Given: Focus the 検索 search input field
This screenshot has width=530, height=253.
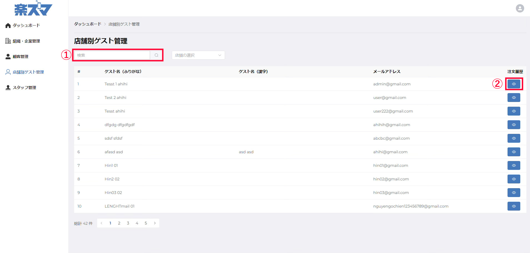Looking at the screenshot, I should [112, 55].
